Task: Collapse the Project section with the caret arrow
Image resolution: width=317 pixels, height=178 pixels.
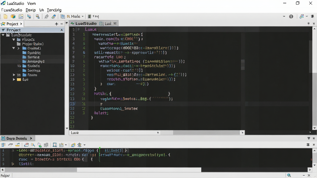Action: (62, 30)
